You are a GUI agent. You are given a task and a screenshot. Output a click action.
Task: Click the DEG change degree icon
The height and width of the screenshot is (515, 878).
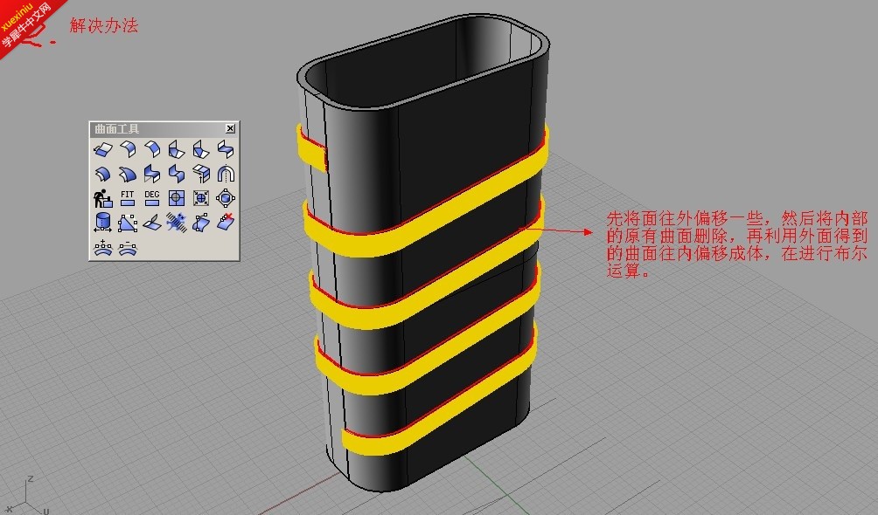(152, 198)
